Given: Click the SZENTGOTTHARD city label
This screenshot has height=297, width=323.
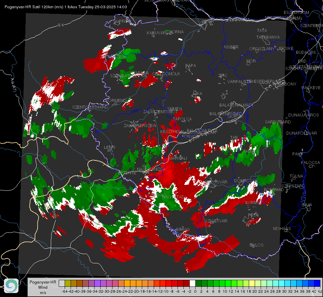Looking at the screenshot, I should (90, 107).
